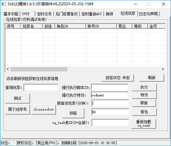
Task: Click the 禁言 button
Action: [144, 103]
